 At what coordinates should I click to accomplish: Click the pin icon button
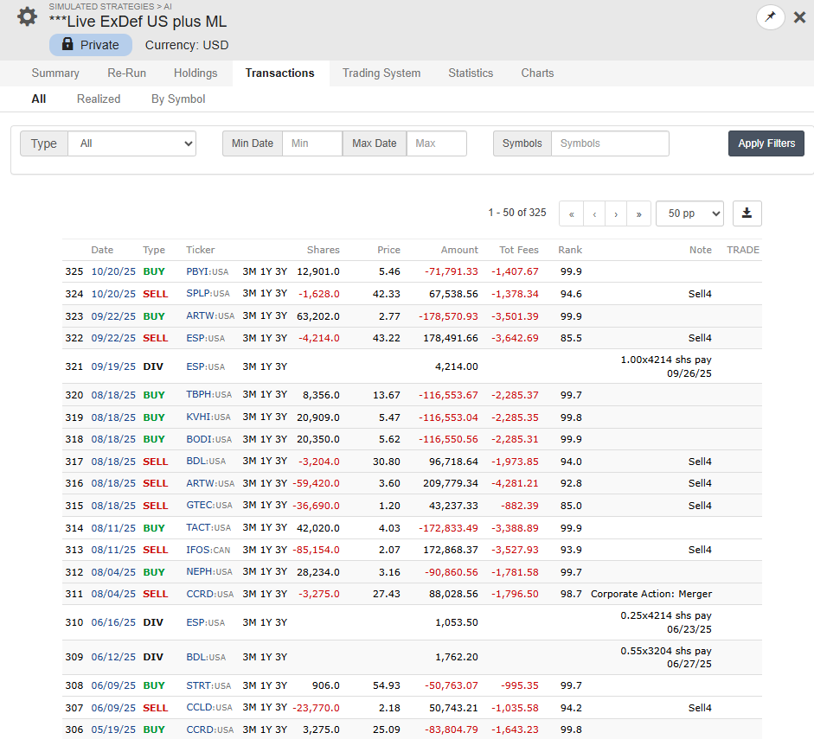pyautogui.click(x=770, y=17)
